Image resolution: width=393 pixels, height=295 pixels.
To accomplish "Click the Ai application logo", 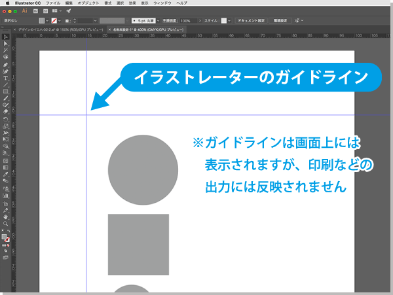I will [x=25, y=11].
